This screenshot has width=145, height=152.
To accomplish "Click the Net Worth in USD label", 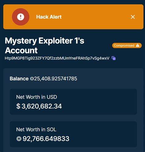I will pos(37,97).
